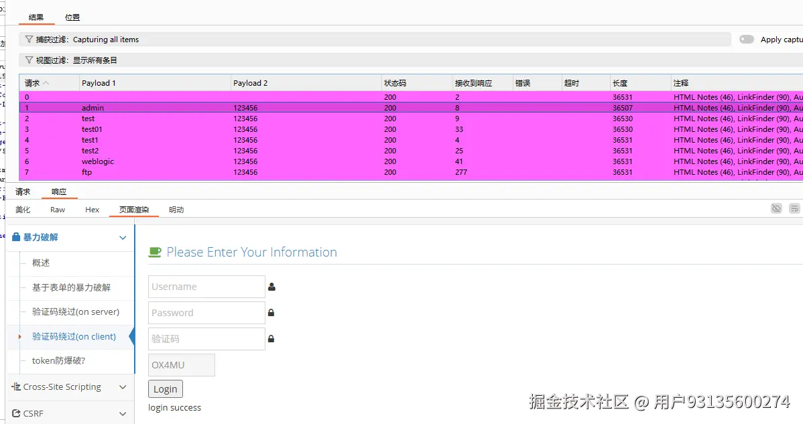Click length value 36507 in admin row
803x424 pixels.
[x=623, y=108]
